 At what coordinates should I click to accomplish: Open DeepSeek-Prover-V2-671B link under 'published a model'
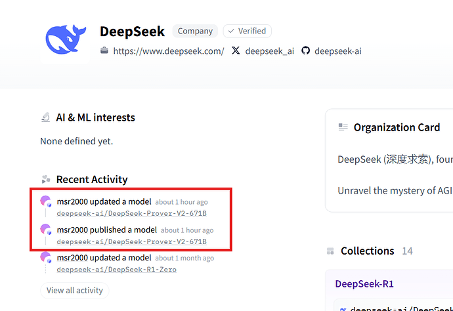coord(132,241)
